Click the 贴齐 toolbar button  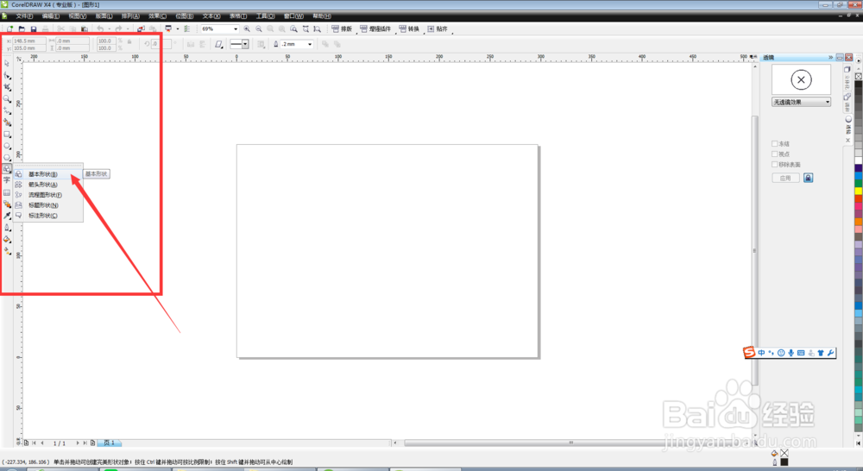coord(438,28)
